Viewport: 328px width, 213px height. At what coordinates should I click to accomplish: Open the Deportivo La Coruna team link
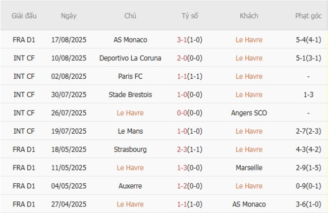click(x=130, y=58)
